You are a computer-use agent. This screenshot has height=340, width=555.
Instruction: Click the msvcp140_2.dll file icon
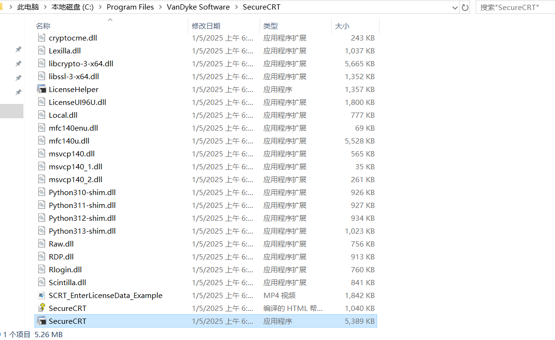42,179
